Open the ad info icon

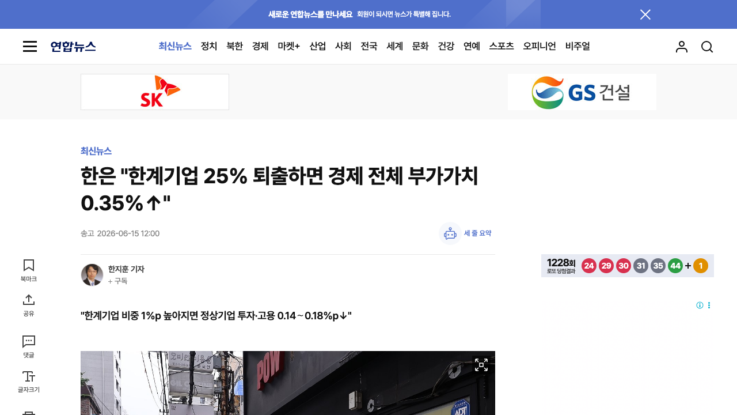[700, 305]
